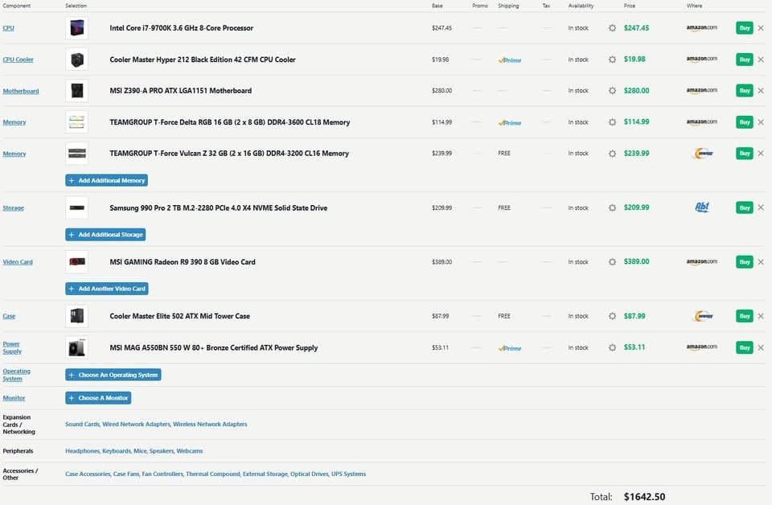772x505 pixels.
Task: Open price settings gear for the Samsung 990 Pro
Action: 612,207
